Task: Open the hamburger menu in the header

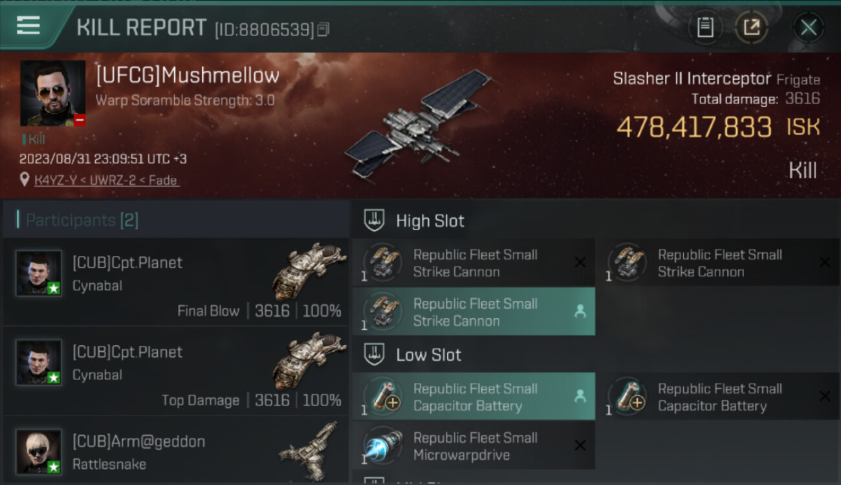Action: pyautogui.click(x=29, y=26)
